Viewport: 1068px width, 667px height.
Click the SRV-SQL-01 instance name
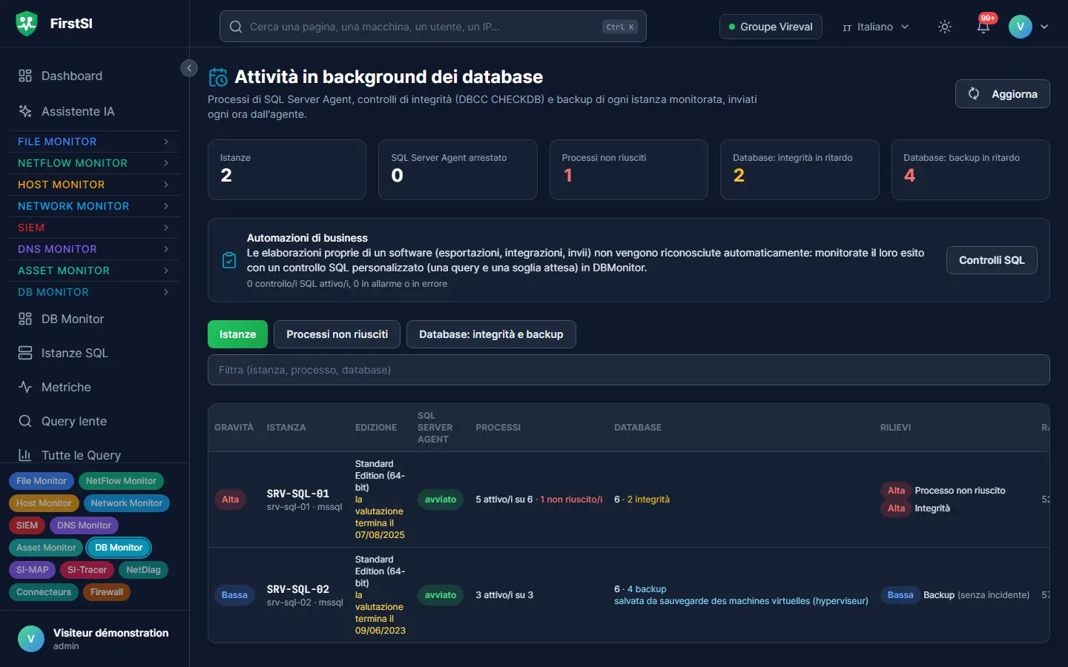[297, 494]
